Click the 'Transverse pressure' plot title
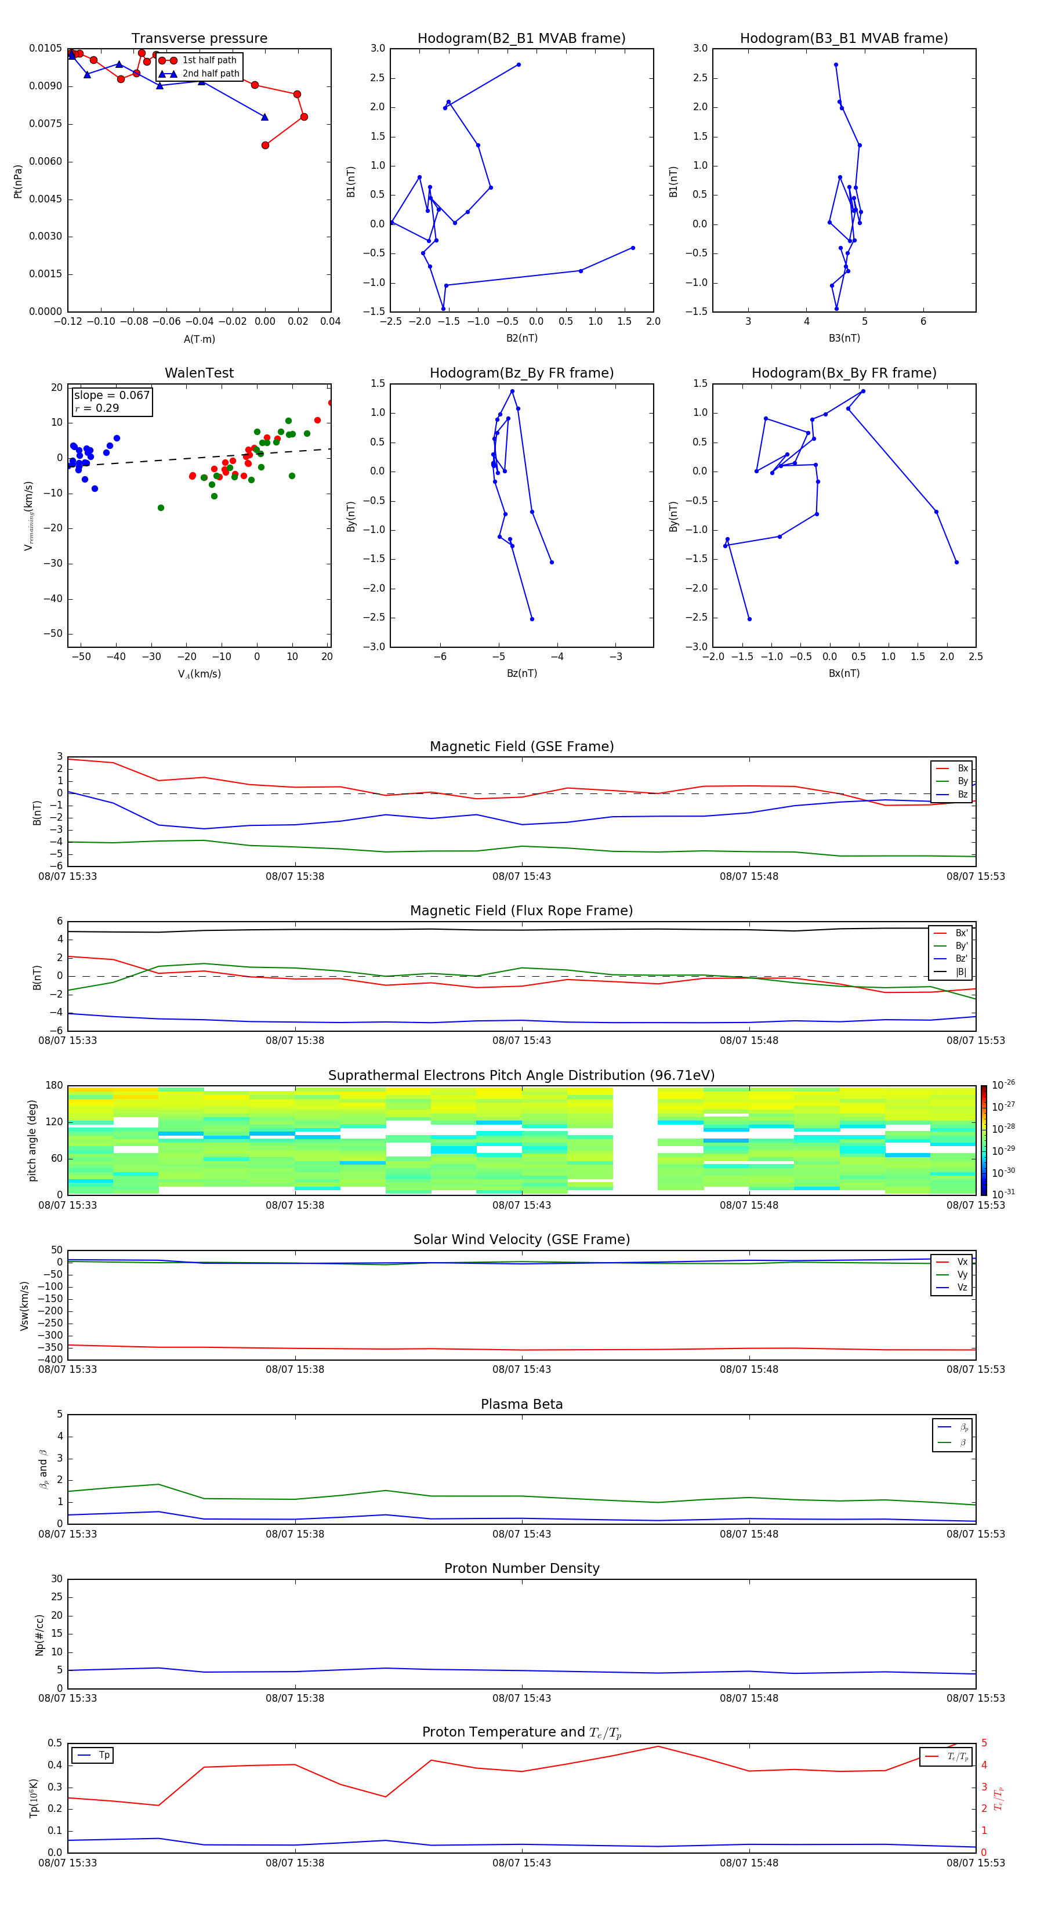Image resolution: width=1044 pixels, height=1914 pixels. [x=199, y=39]
